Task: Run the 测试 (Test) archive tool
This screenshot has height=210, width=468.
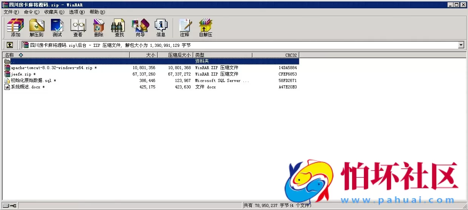Action: [57, 28]
